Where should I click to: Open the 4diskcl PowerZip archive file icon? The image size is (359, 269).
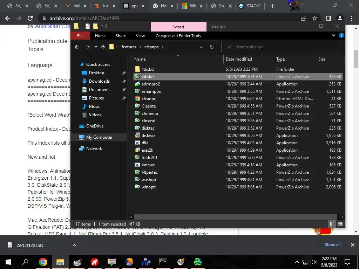pos(137,76)
